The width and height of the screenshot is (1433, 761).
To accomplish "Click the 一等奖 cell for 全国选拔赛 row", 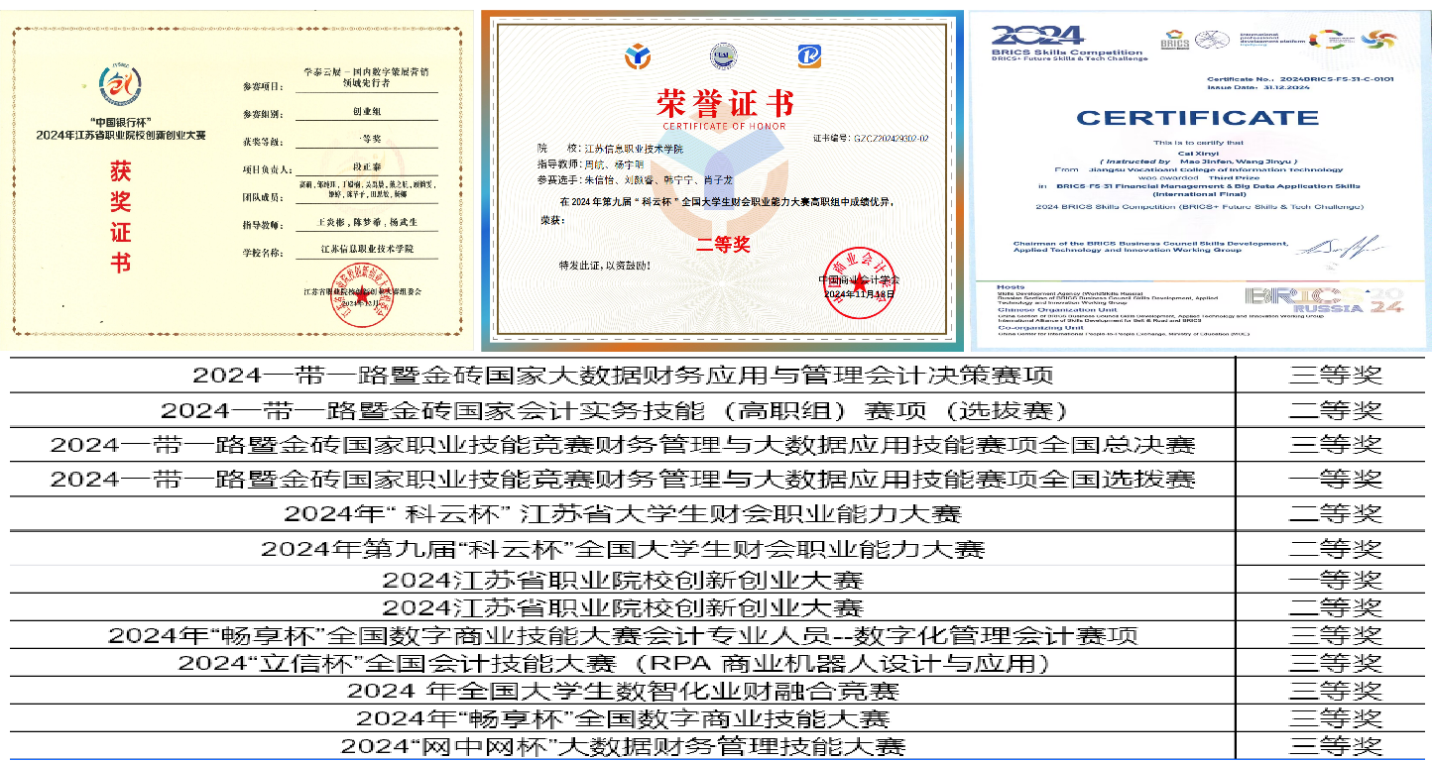I will (1335, 480).
